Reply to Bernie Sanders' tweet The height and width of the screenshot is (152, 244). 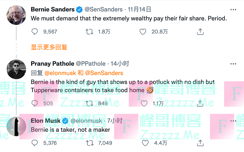[35, 32]
